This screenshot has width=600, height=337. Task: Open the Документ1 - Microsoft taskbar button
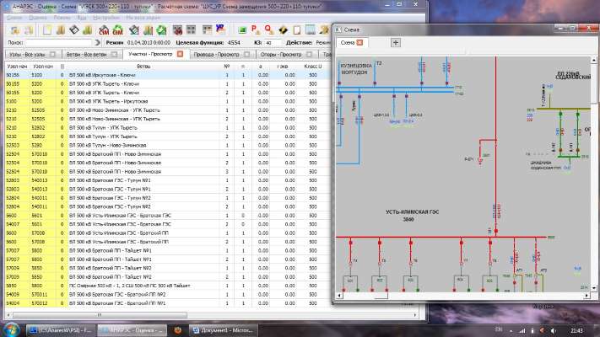(x=223, y=330)
